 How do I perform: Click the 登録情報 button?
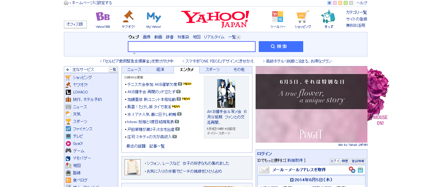[358, 161]
